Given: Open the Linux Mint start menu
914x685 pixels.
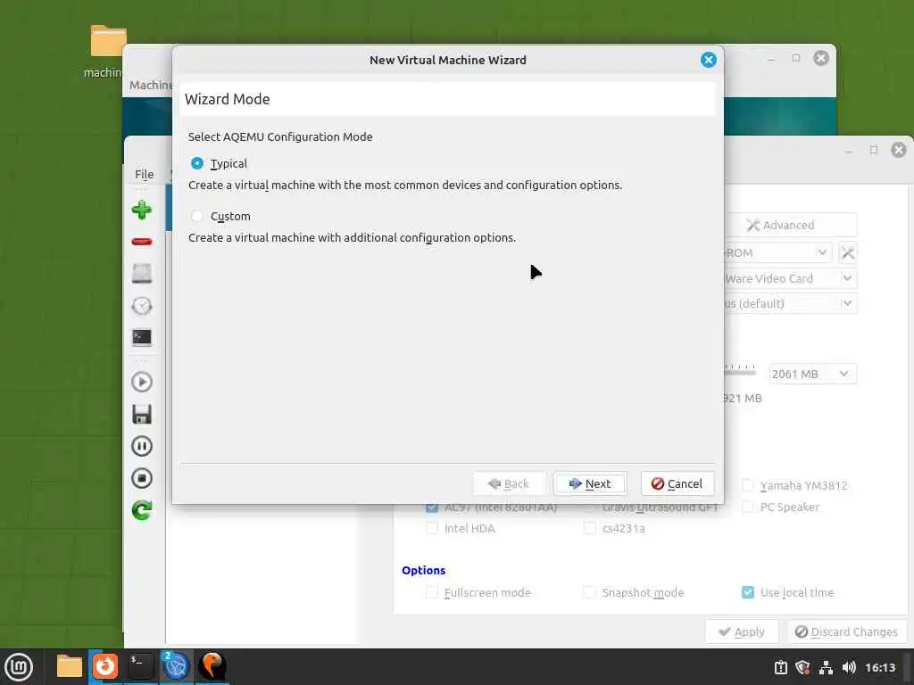Looking at the screenshot, I should click(x=19, y=667).
